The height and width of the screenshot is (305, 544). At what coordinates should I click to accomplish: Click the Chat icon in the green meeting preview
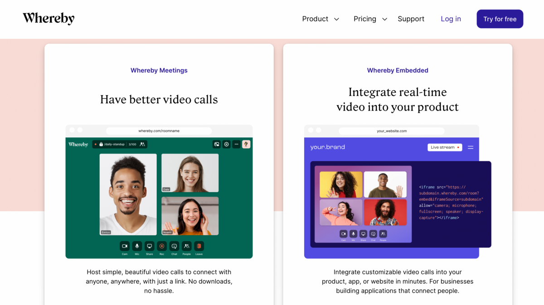coord(174,246)
